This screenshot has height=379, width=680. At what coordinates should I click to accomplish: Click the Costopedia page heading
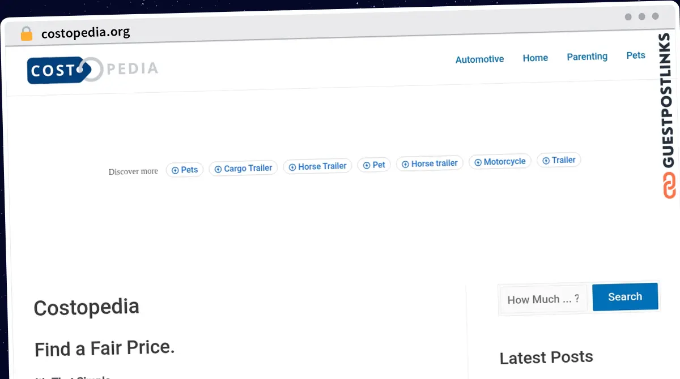tap(86, 308)
